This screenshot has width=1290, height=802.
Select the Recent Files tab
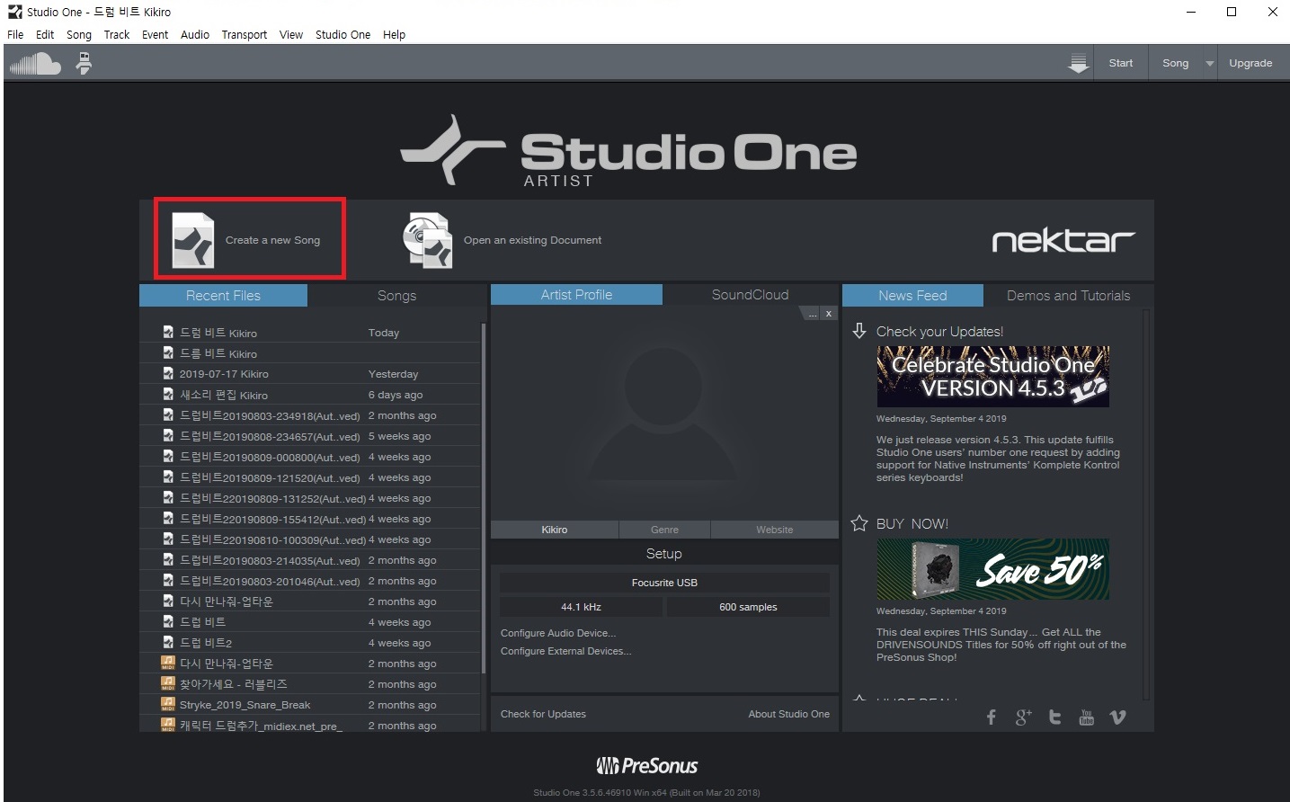coord(223,295)
